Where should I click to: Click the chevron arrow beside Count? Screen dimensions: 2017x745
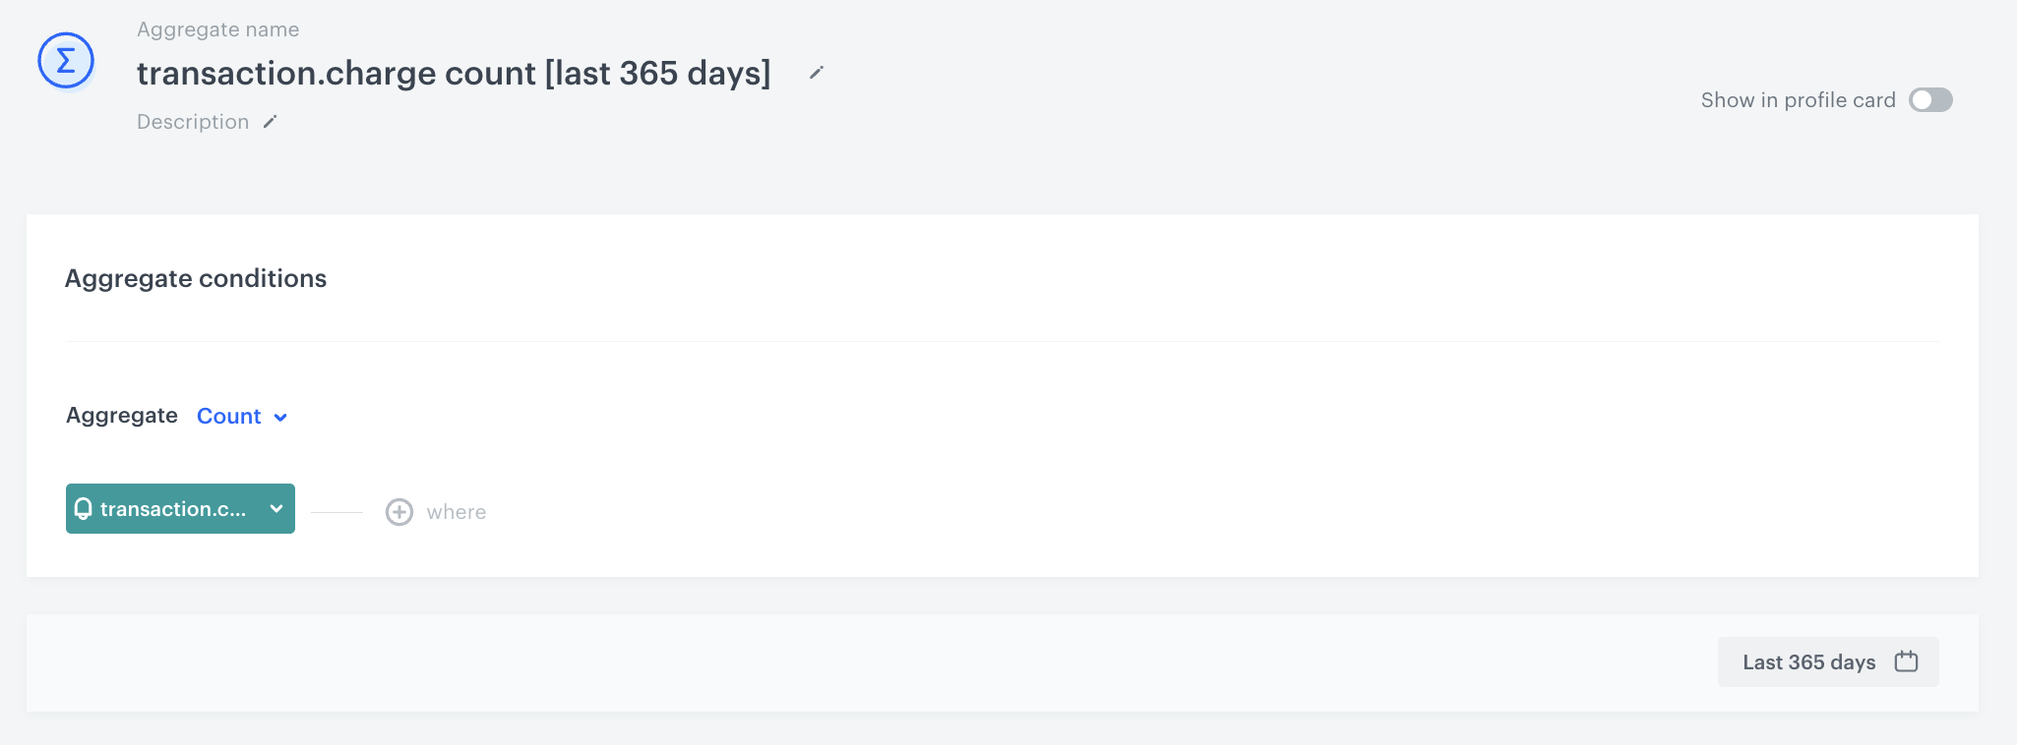280,418
